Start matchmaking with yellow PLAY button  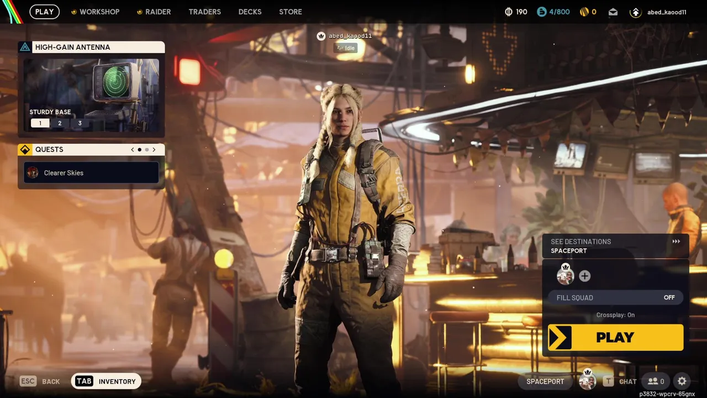(615, 337)
